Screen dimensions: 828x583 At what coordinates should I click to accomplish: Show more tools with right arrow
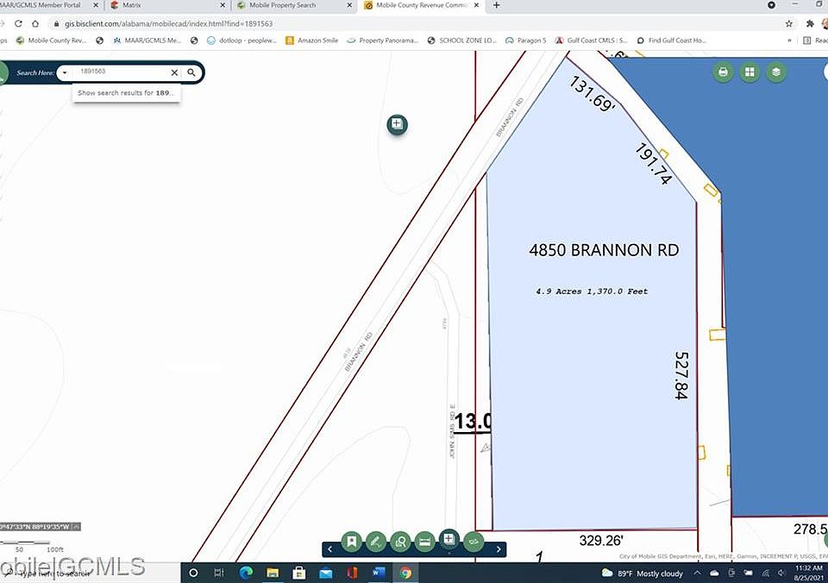coord(499,549)
